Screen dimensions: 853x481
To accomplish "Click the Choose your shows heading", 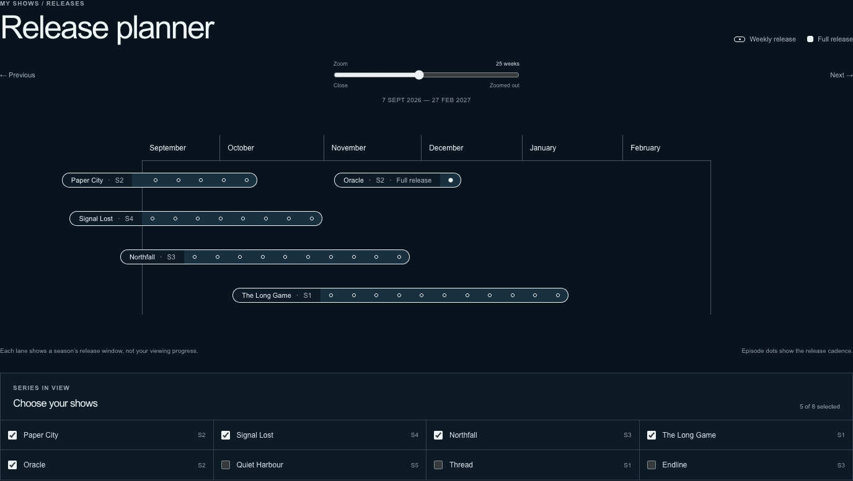I will (x=56, y=404).
